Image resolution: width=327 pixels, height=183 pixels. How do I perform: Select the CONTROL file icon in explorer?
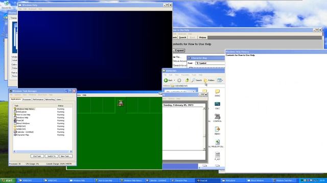point(217,118)
